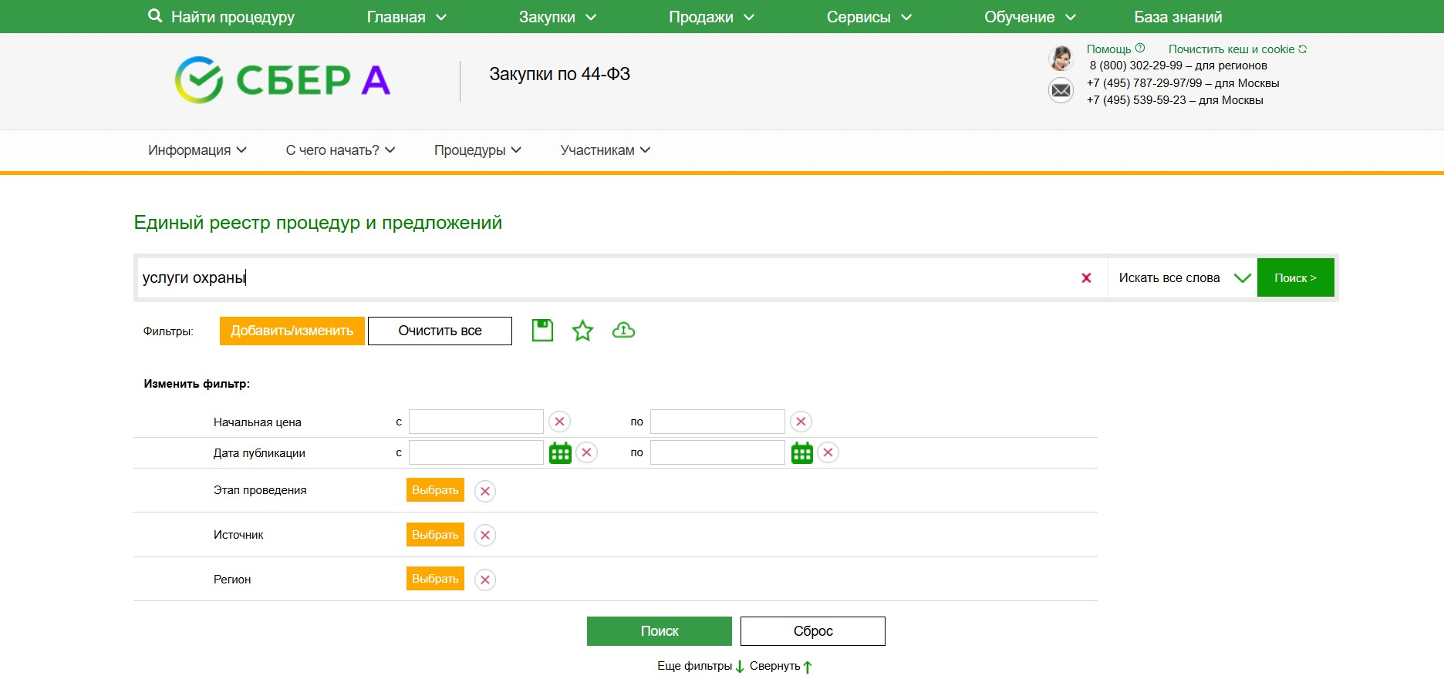Image resolution: width=1444 pixels, height=689 pixels.
Task: Click the save filter floppy disk icon
Action: [x=542, y=331]
